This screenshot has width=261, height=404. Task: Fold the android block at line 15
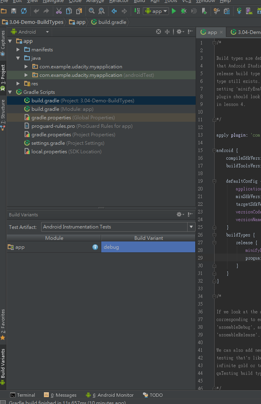click(214, 150)
